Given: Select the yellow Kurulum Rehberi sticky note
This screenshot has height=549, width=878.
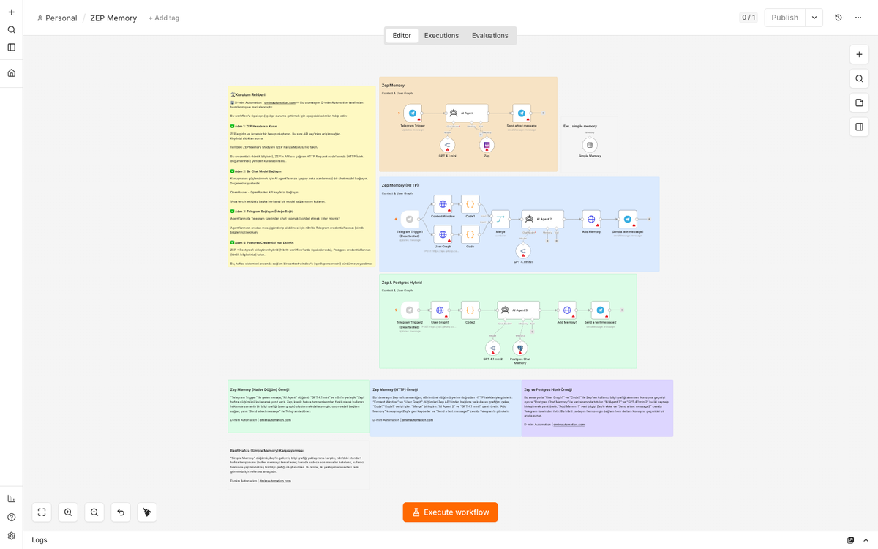Looking at the screenshot, I should (x=301, y=176).
